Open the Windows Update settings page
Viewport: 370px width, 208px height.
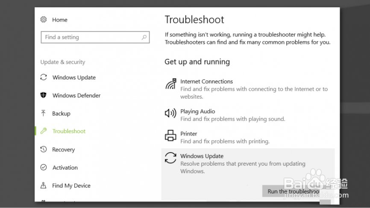coord(74,77)
